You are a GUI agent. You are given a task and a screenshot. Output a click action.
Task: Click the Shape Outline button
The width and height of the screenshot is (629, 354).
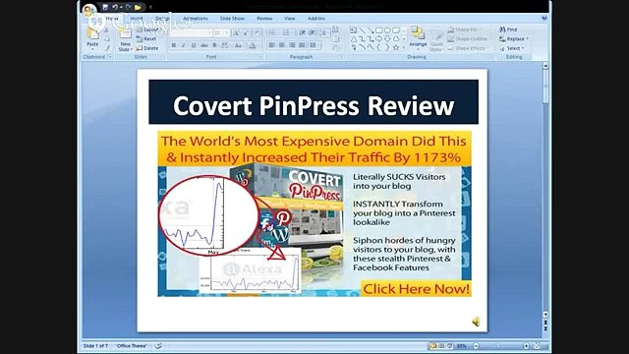click(468, 39)
